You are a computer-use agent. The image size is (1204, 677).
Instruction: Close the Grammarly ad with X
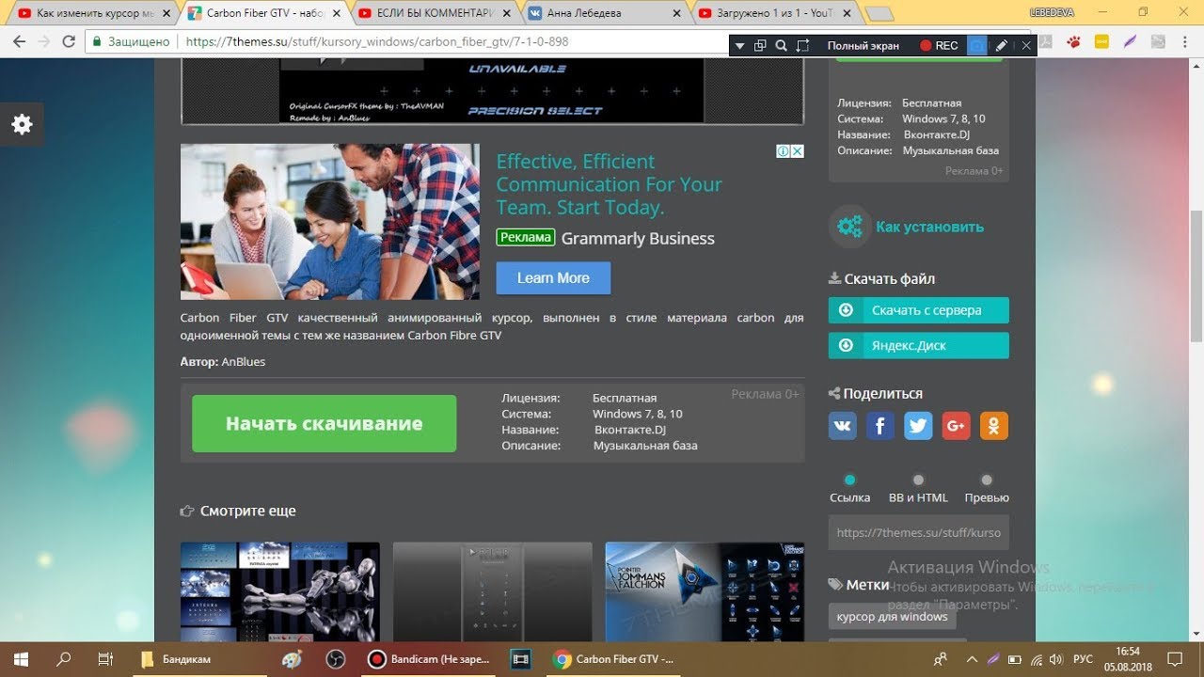pos(797,151)
